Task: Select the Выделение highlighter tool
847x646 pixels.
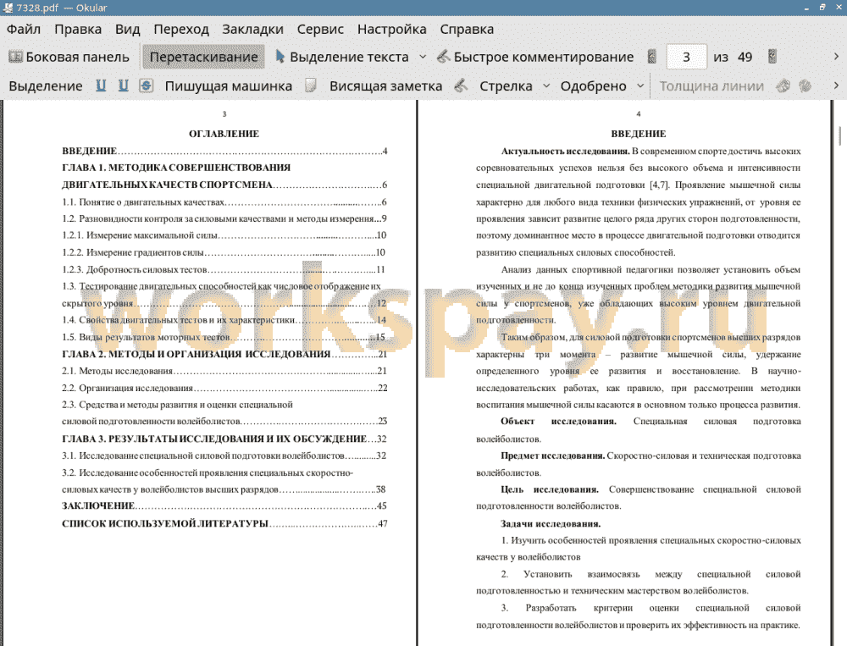Action: click(46, 86)
